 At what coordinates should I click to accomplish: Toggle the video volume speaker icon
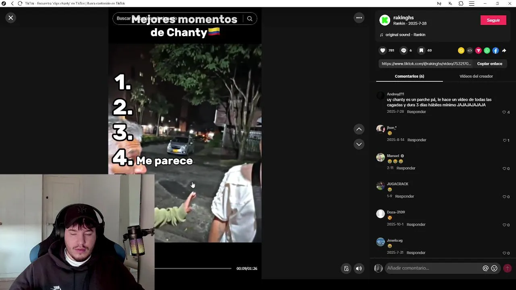(359, 269)
